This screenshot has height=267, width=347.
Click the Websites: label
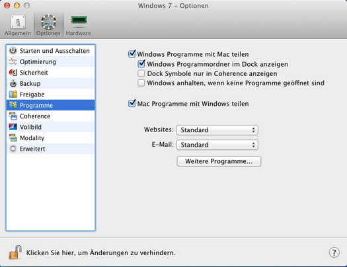tap(159, 130)
